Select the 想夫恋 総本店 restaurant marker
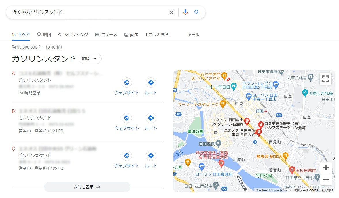The height and width of the screenshot is (198, 339). point(285,155)
